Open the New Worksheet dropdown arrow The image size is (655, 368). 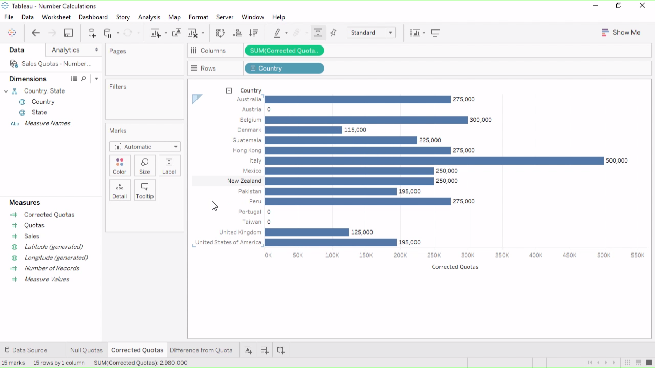tap(166, 33)
